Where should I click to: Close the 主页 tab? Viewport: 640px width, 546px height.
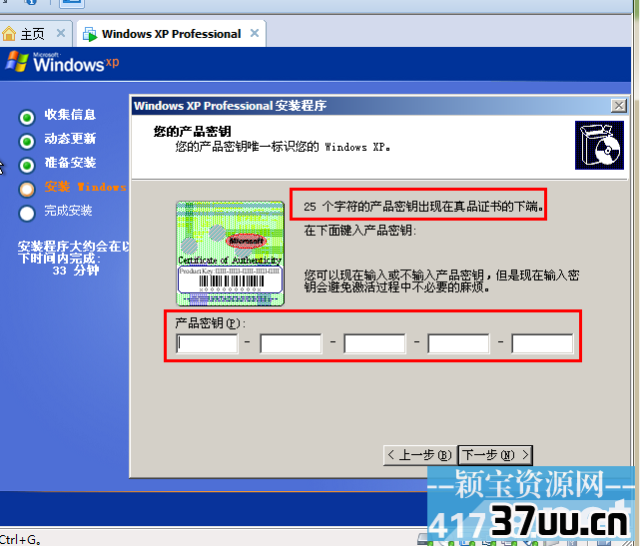click(x=61, y=33)
